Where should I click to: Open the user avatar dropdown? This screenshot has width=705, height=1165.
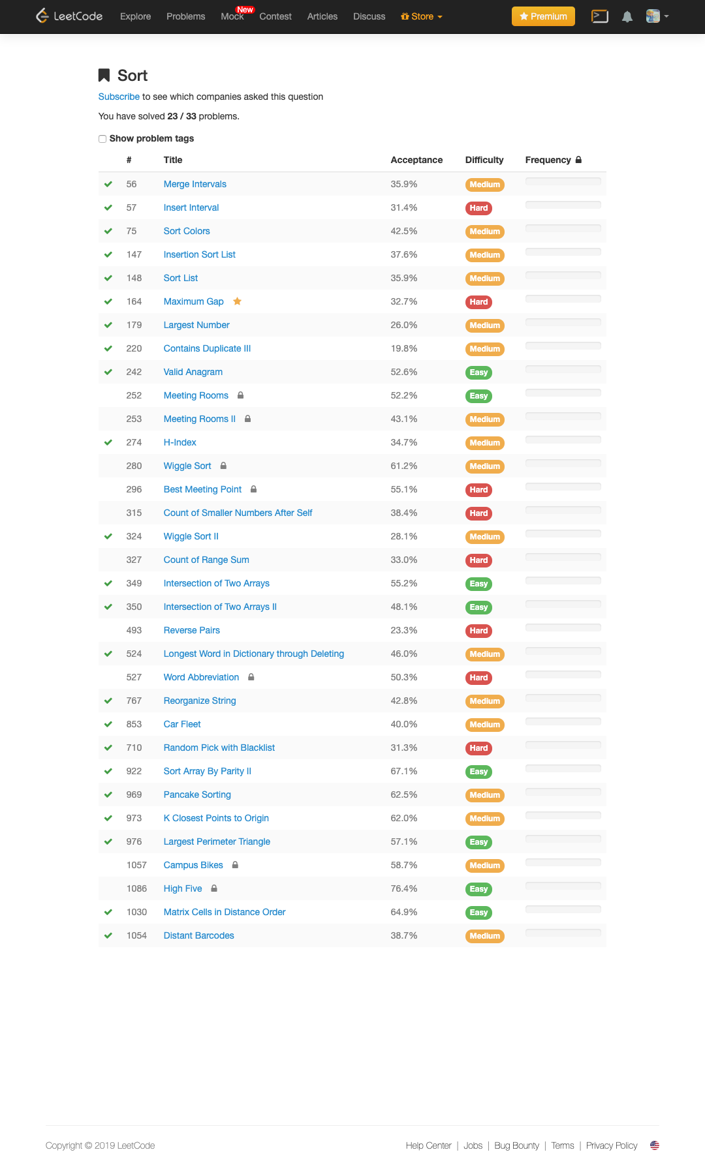[x=657, y=16]
